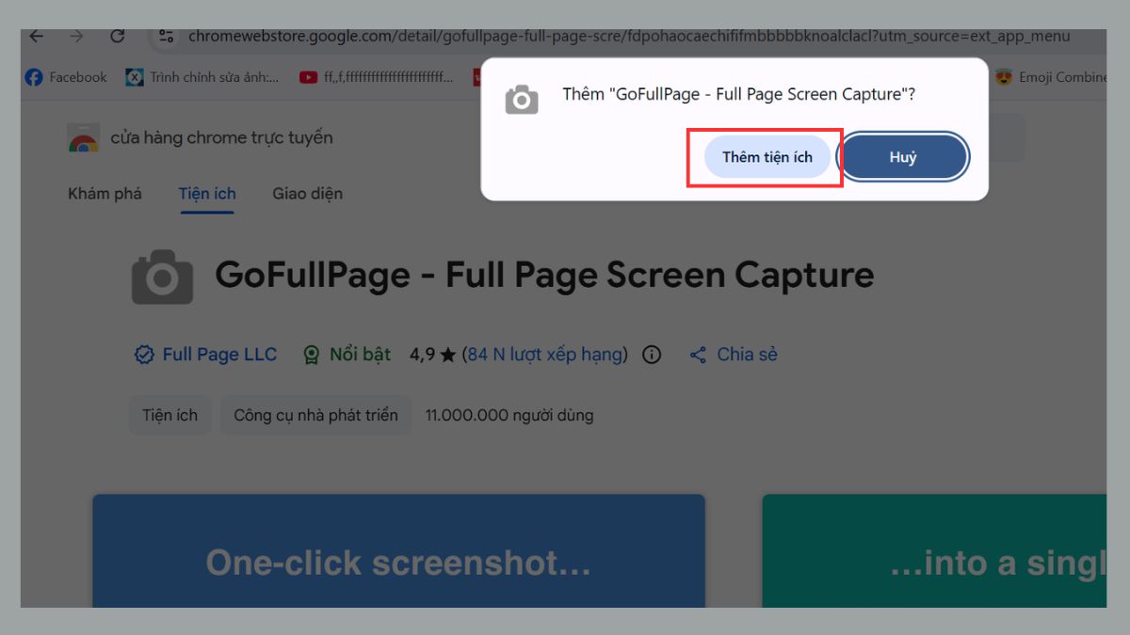Click the Nổi bật featured badge icon

[x=311, y=355]
